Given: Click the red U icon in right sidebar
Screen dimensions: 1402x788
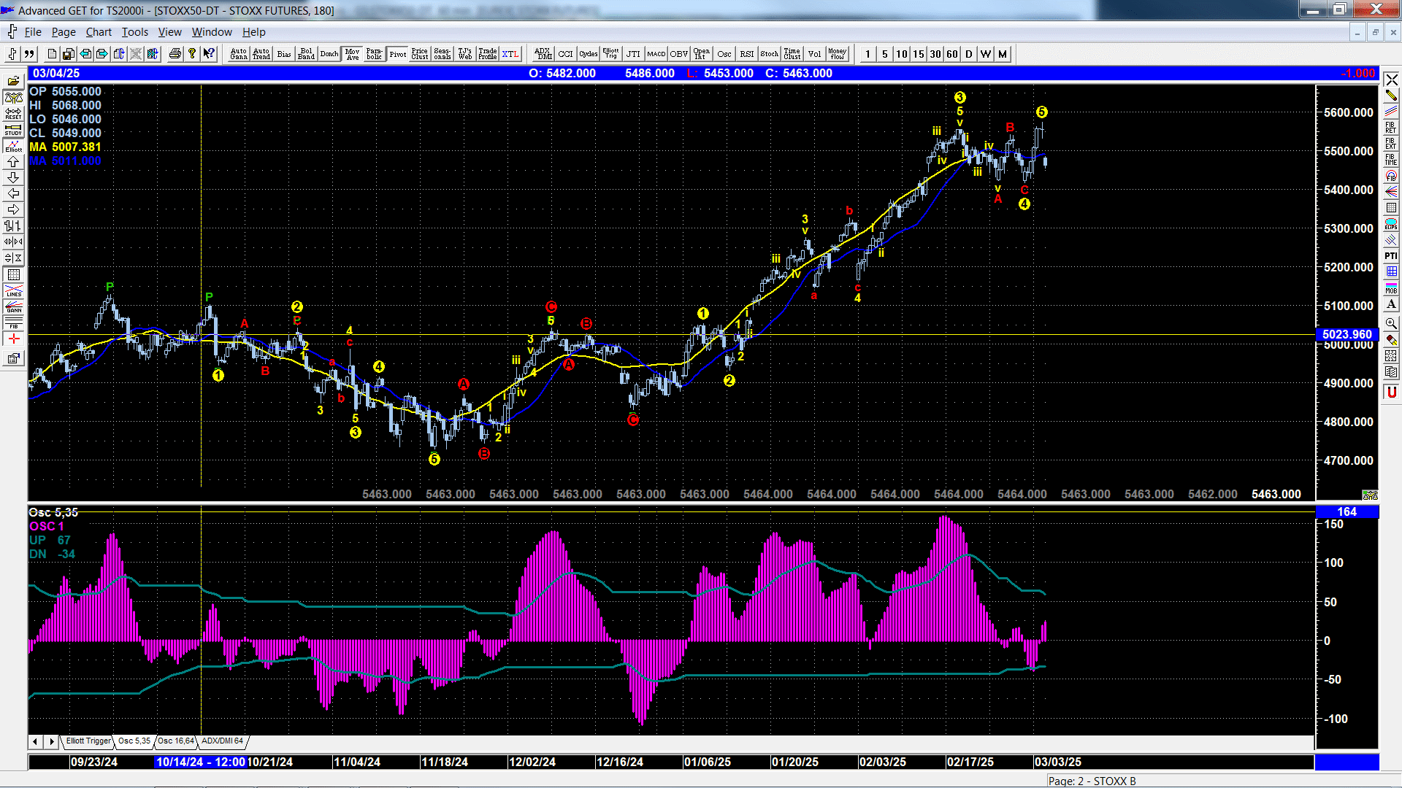Looking at the screenshot, I should coord(1391,393).
